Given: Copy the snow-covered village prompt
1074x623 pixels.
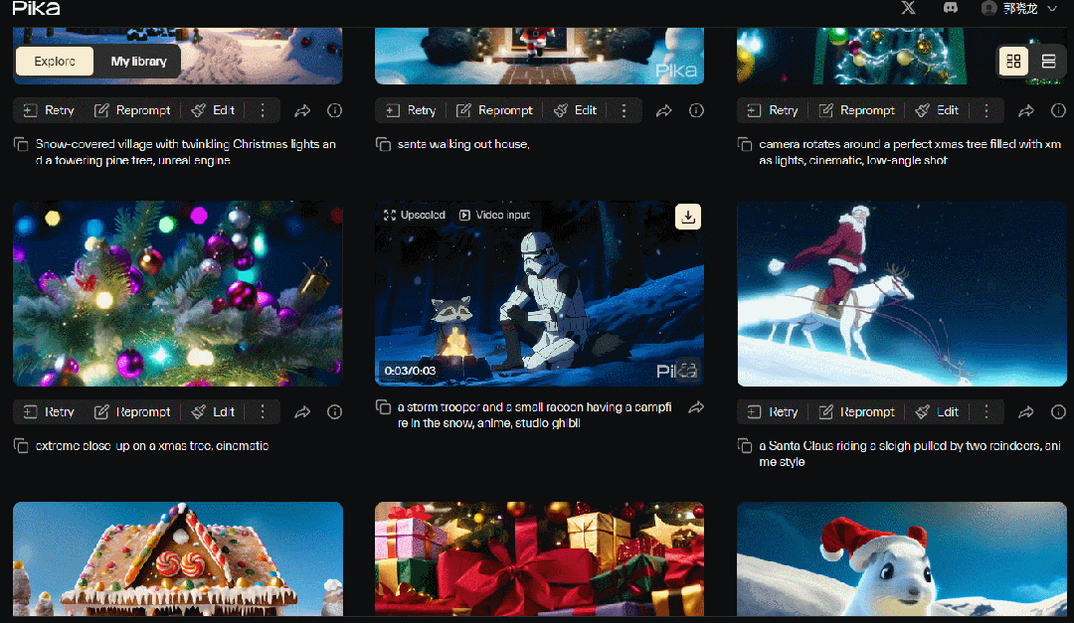Looking at the screenshot, I should pyautogui.click(x=21, y=144).
